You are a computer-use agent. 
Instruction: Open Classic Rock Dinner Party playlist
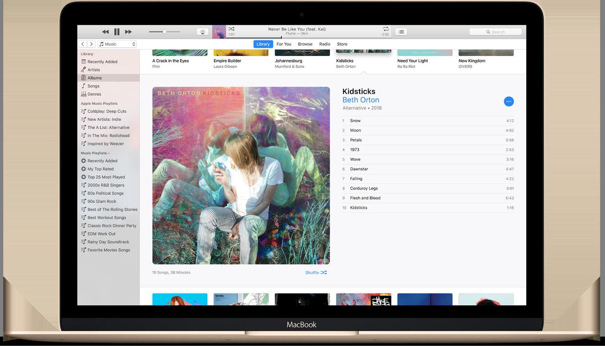pyautogui.click(x=108, y=225)
